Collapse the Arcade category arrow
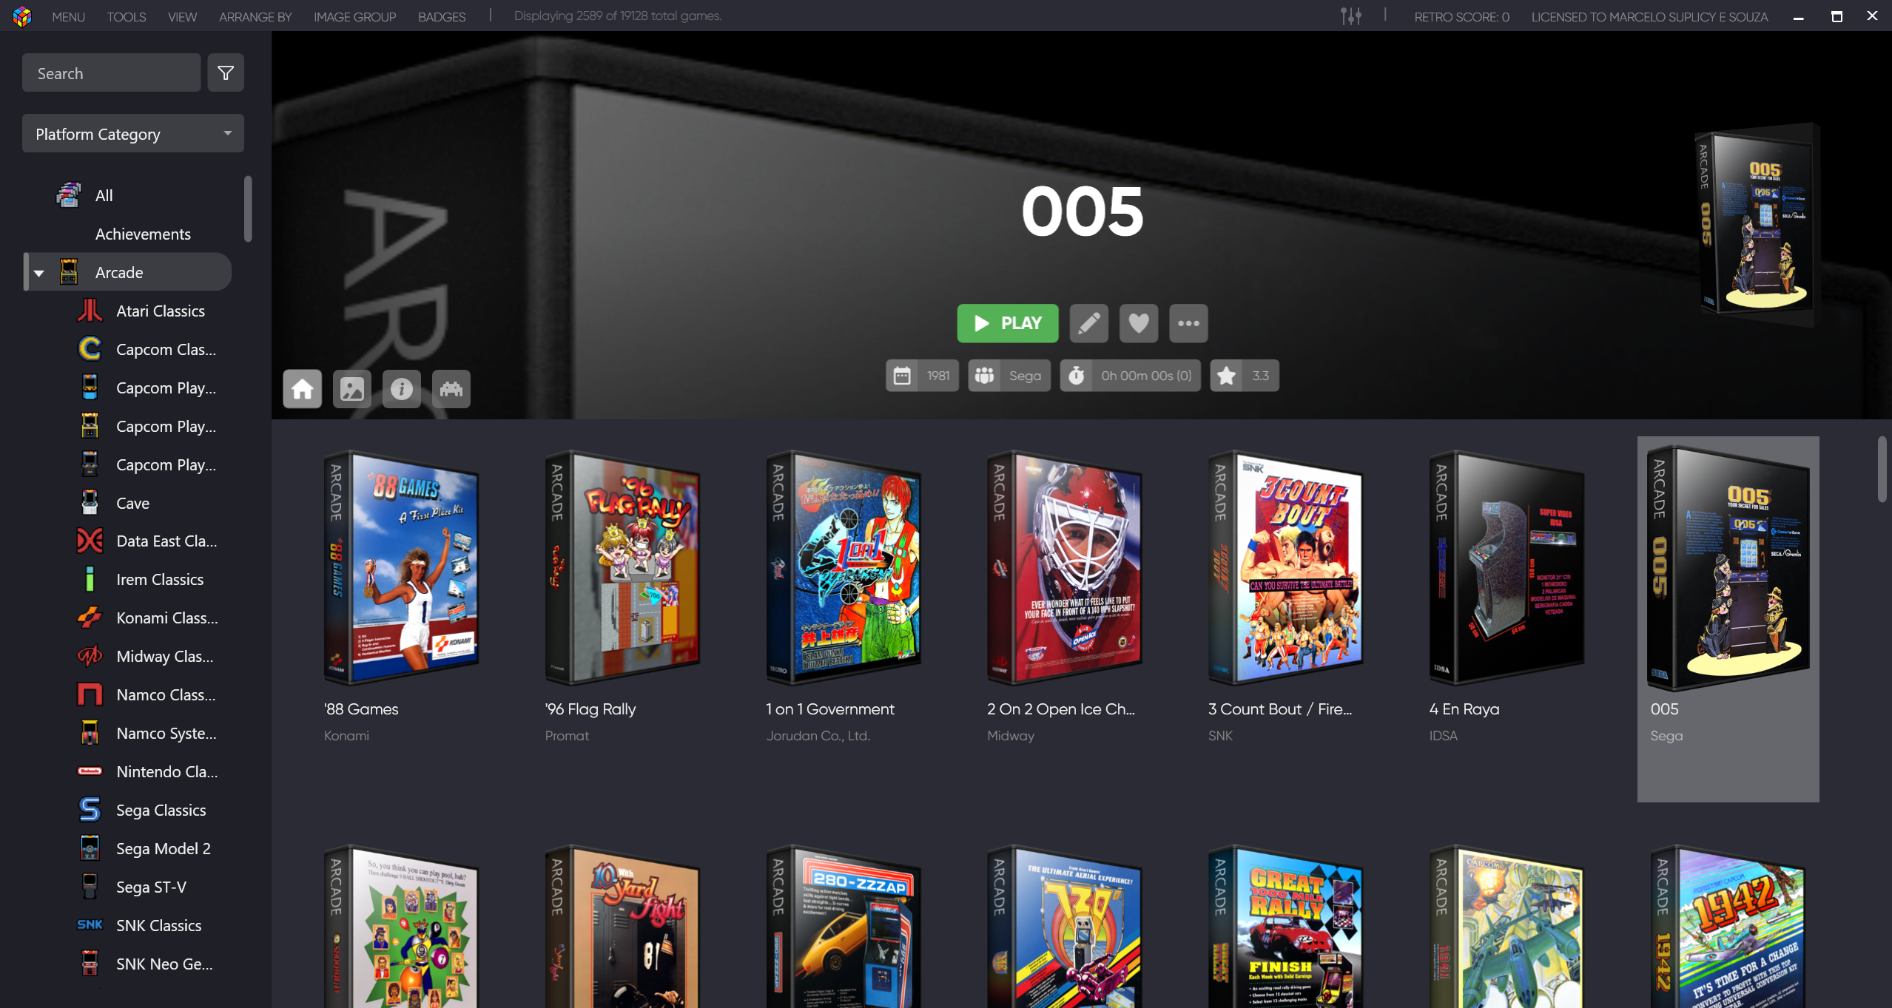The width and height of the screenshot is (1892, 1008). click(x=39, y=273)
